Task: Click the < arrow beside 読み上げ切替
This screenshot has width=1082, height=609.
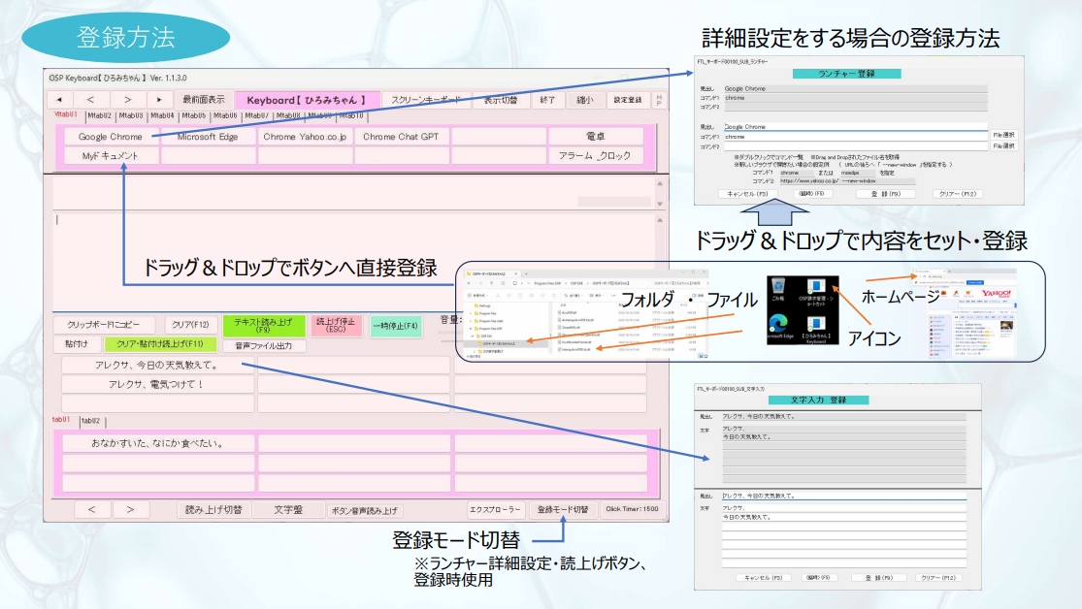Action: [92, 510]
